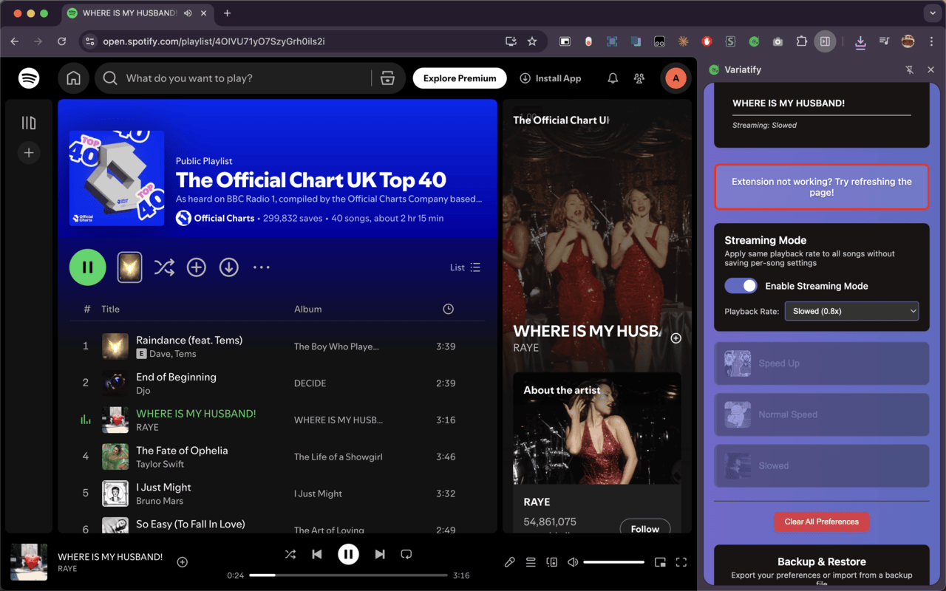Click the address bar URL
Image resolution: width=946 pixels, height=591 pixels.
tap(214, 41)
